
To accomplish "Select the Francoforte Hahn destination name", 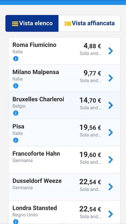I will click(36, 154).
